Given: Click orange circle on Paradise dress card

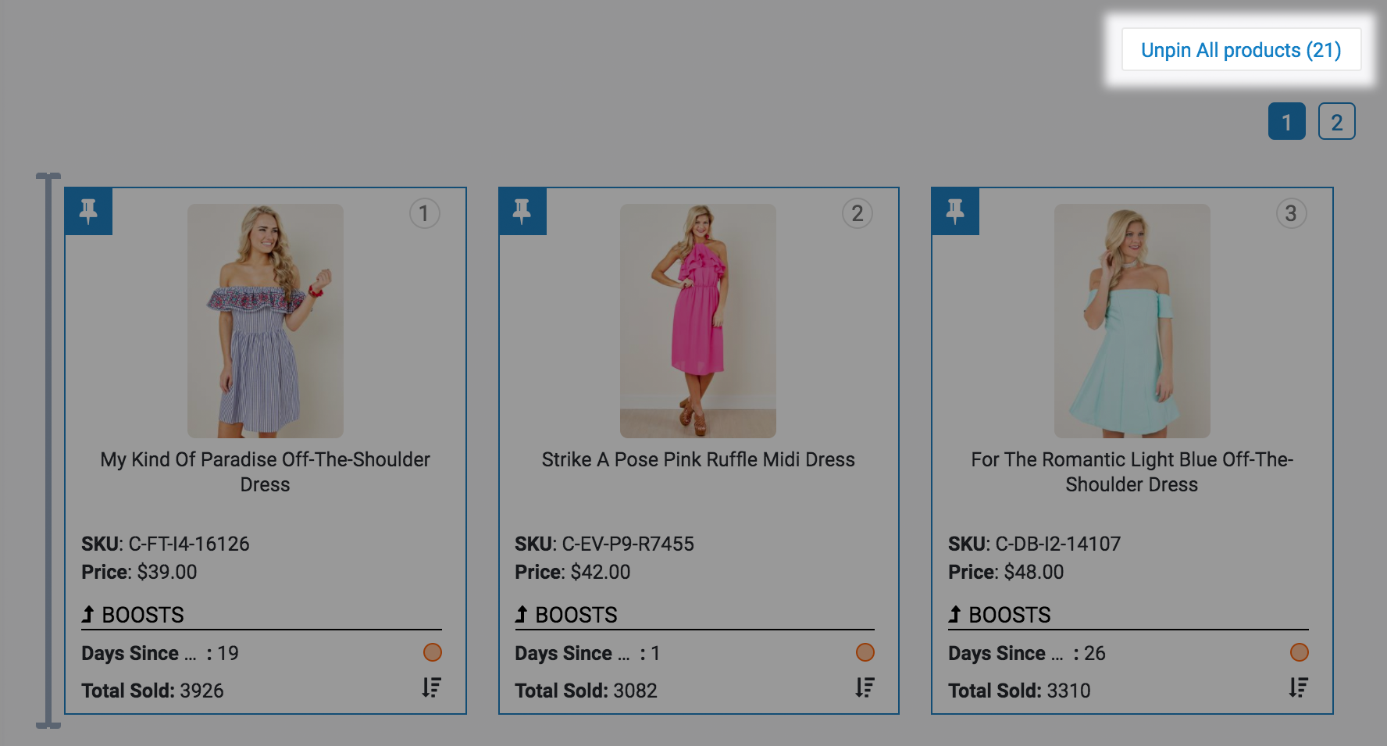Looking at the screenshot, I should pos(433,652).
